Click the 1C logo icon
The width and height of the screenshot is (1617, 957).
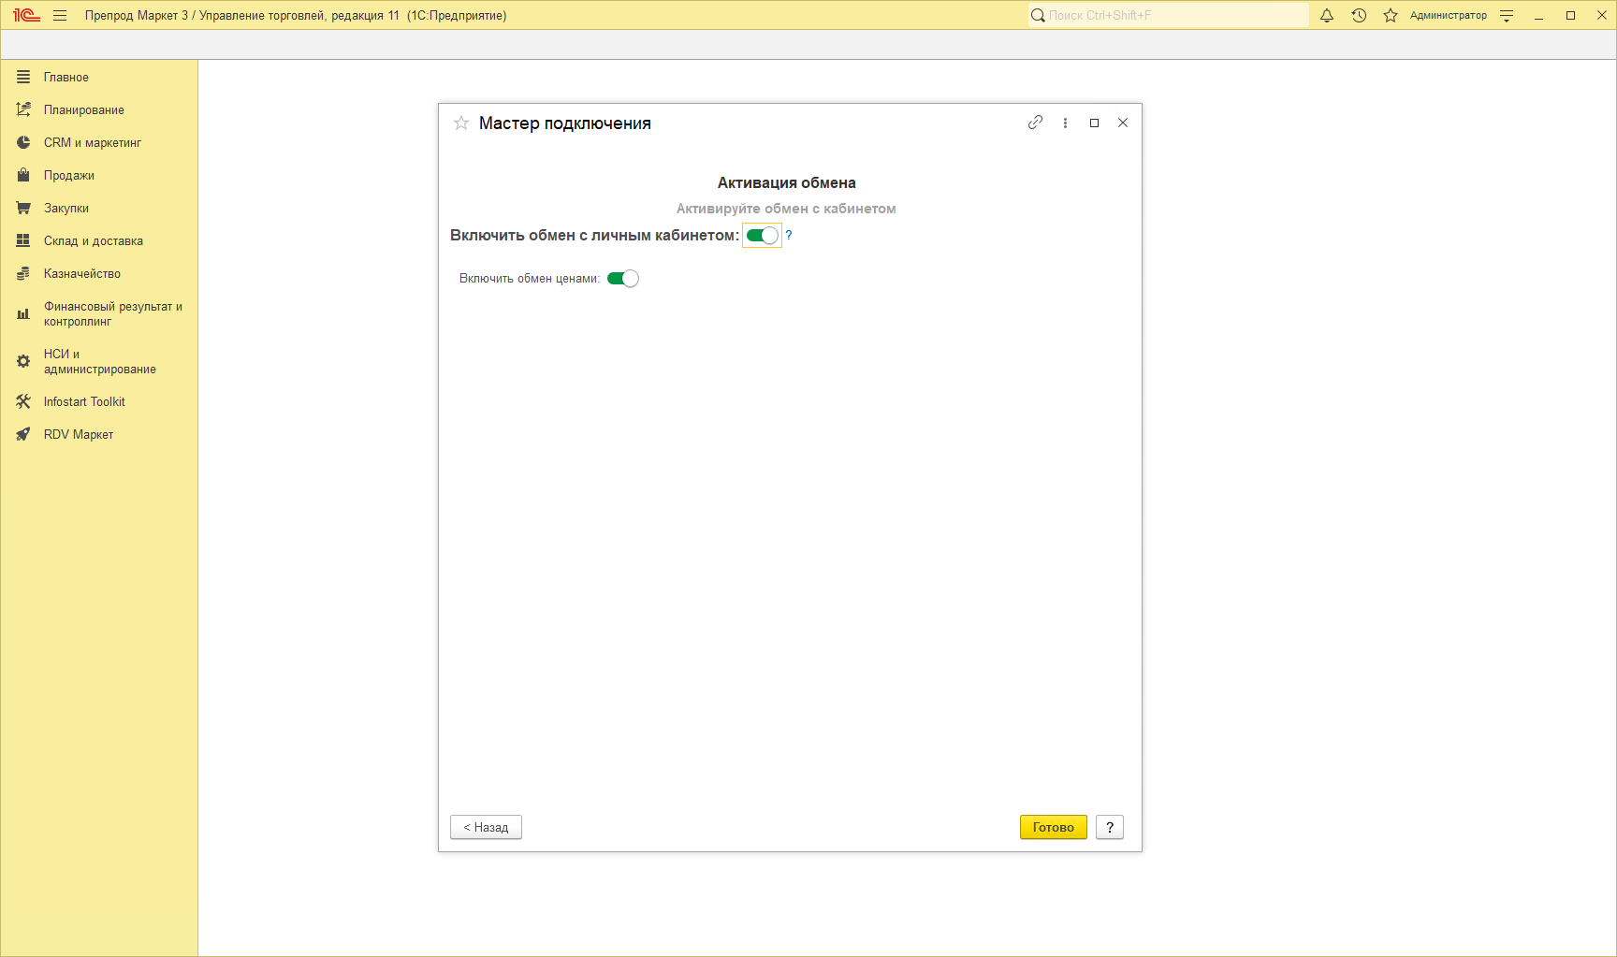(26, 15)
